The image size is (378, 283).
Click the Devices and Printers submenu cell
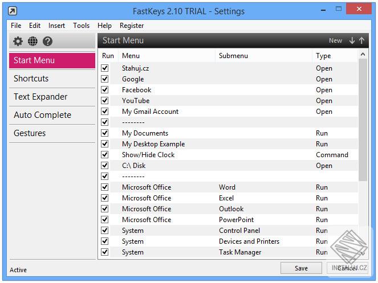[249, 241]
